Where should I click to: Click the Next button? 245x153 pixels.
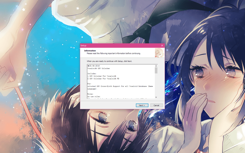(142, 105)
